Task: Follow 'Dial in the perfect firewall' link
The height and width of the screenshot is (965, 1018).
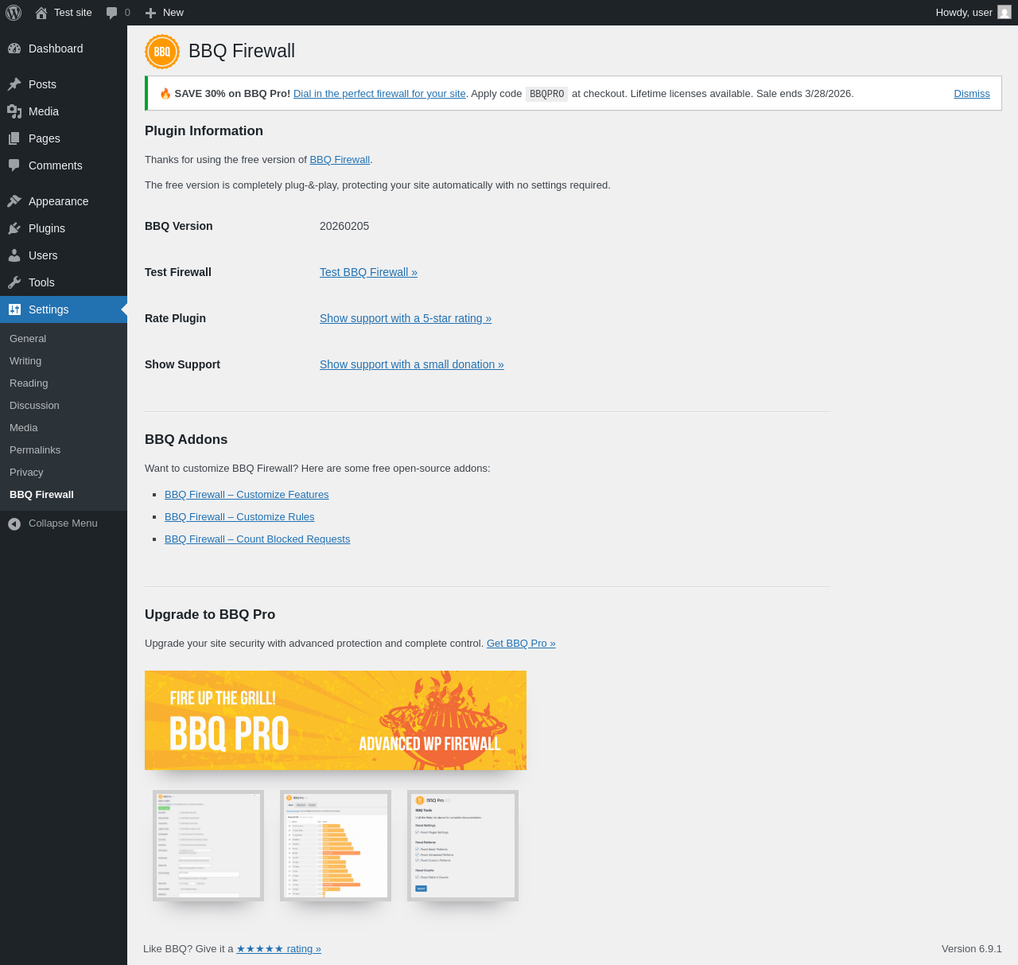Action: click(x=379, y=94)
